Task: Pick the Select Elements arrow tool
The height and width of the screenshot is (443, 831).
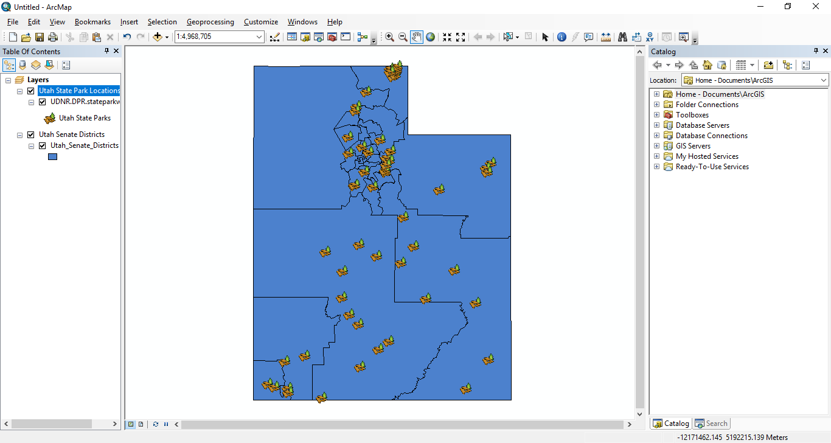Action: 545,37
